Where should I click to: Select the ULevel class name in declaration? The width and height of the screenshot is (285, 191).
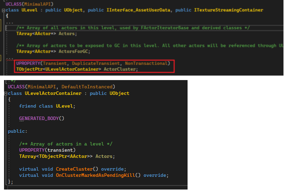pyautogui.click(x=29, y=10)
